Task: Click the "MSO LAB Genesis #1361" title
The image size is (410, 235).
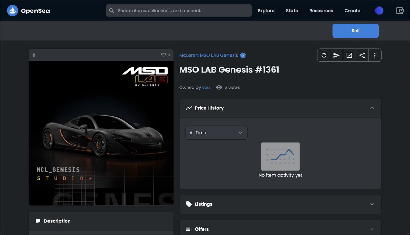Action: (x=229, y=70)
